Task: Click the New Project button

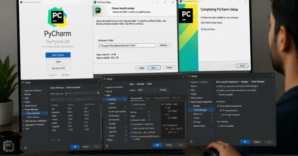Action: pyautogui.click(x=58, y=55)
